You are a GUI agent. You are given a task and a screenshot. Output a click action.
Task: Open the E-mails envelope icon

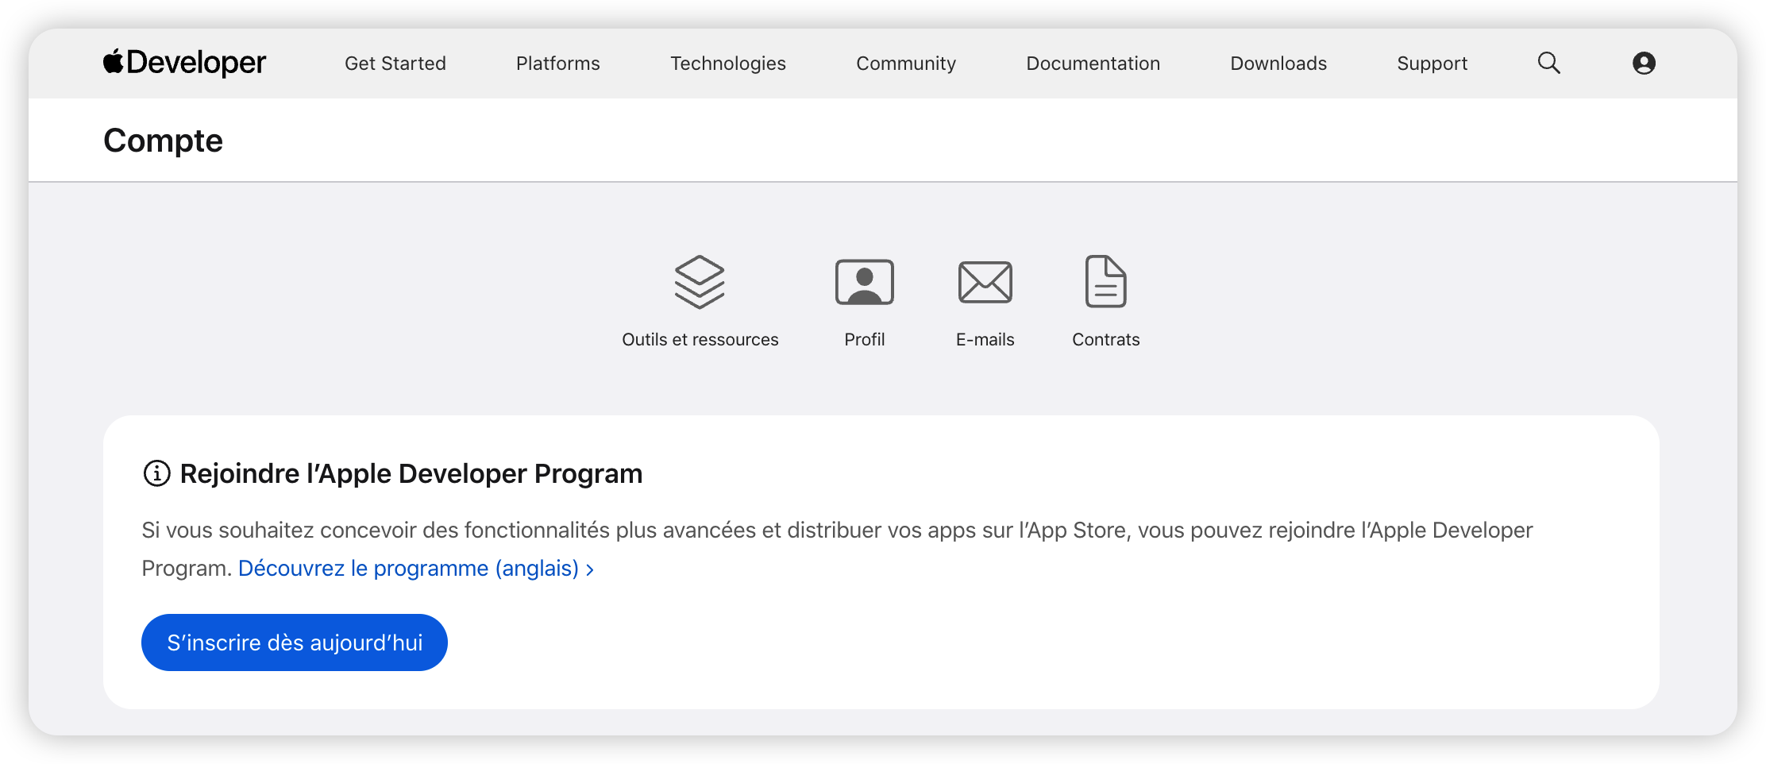pos(985,282)
